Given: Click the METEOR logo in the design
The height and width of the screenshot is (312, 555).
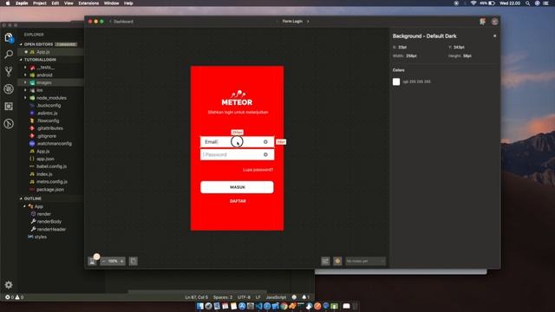Looking at the screenshot, I should [237, 98].
